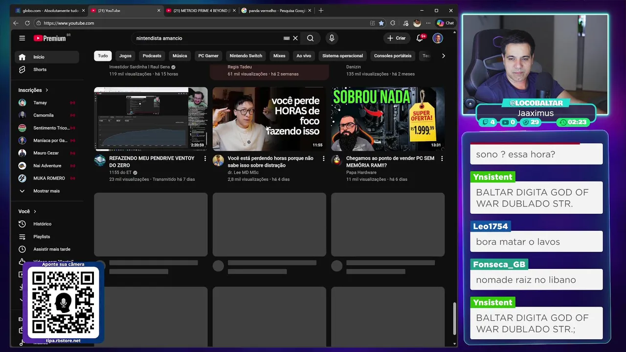Open the browser settings ellipsis menu

(428, 23)
